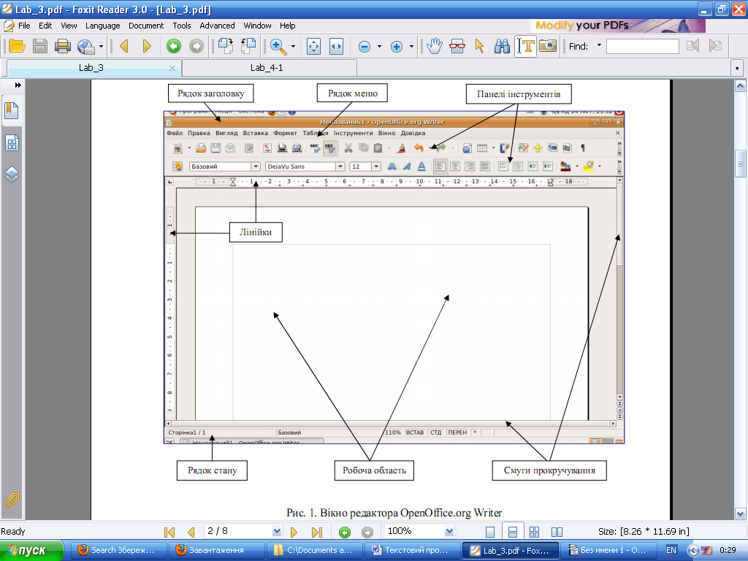Switch to Continuous Facing layout
This screenshot has width=748, height=561.
[x=534, y=532]
